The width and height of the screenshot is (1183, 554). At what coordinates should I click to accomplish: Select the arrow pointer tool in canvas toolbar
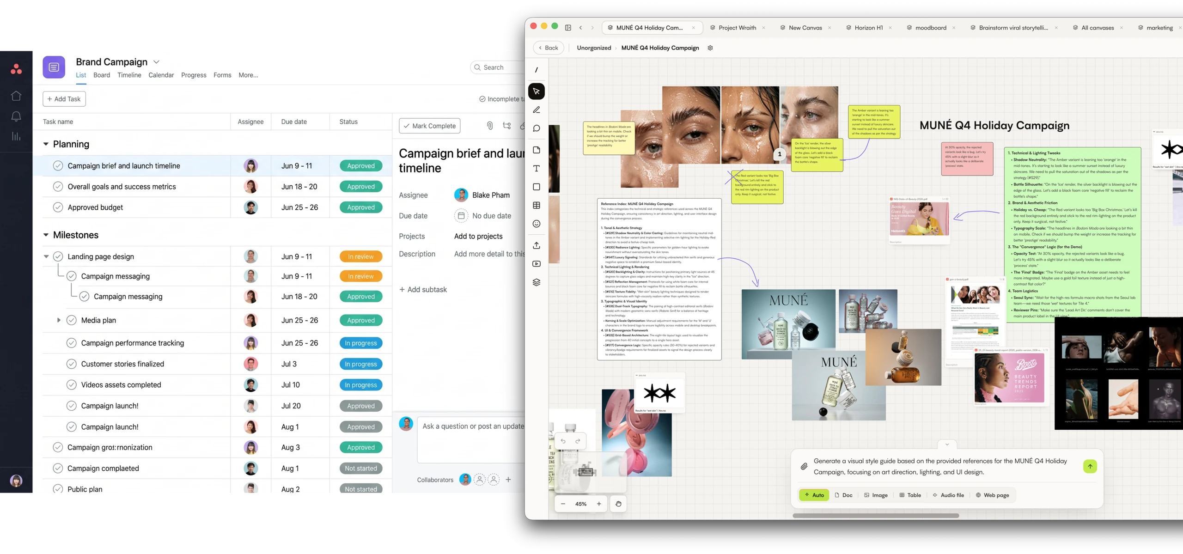[537, 91]
